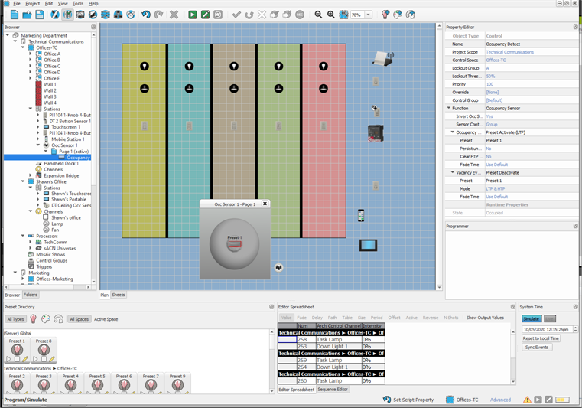Enable the Simulate mode in System Time
Image resolution: width=582 pixels, height=408 pixels.
(531, 318)
